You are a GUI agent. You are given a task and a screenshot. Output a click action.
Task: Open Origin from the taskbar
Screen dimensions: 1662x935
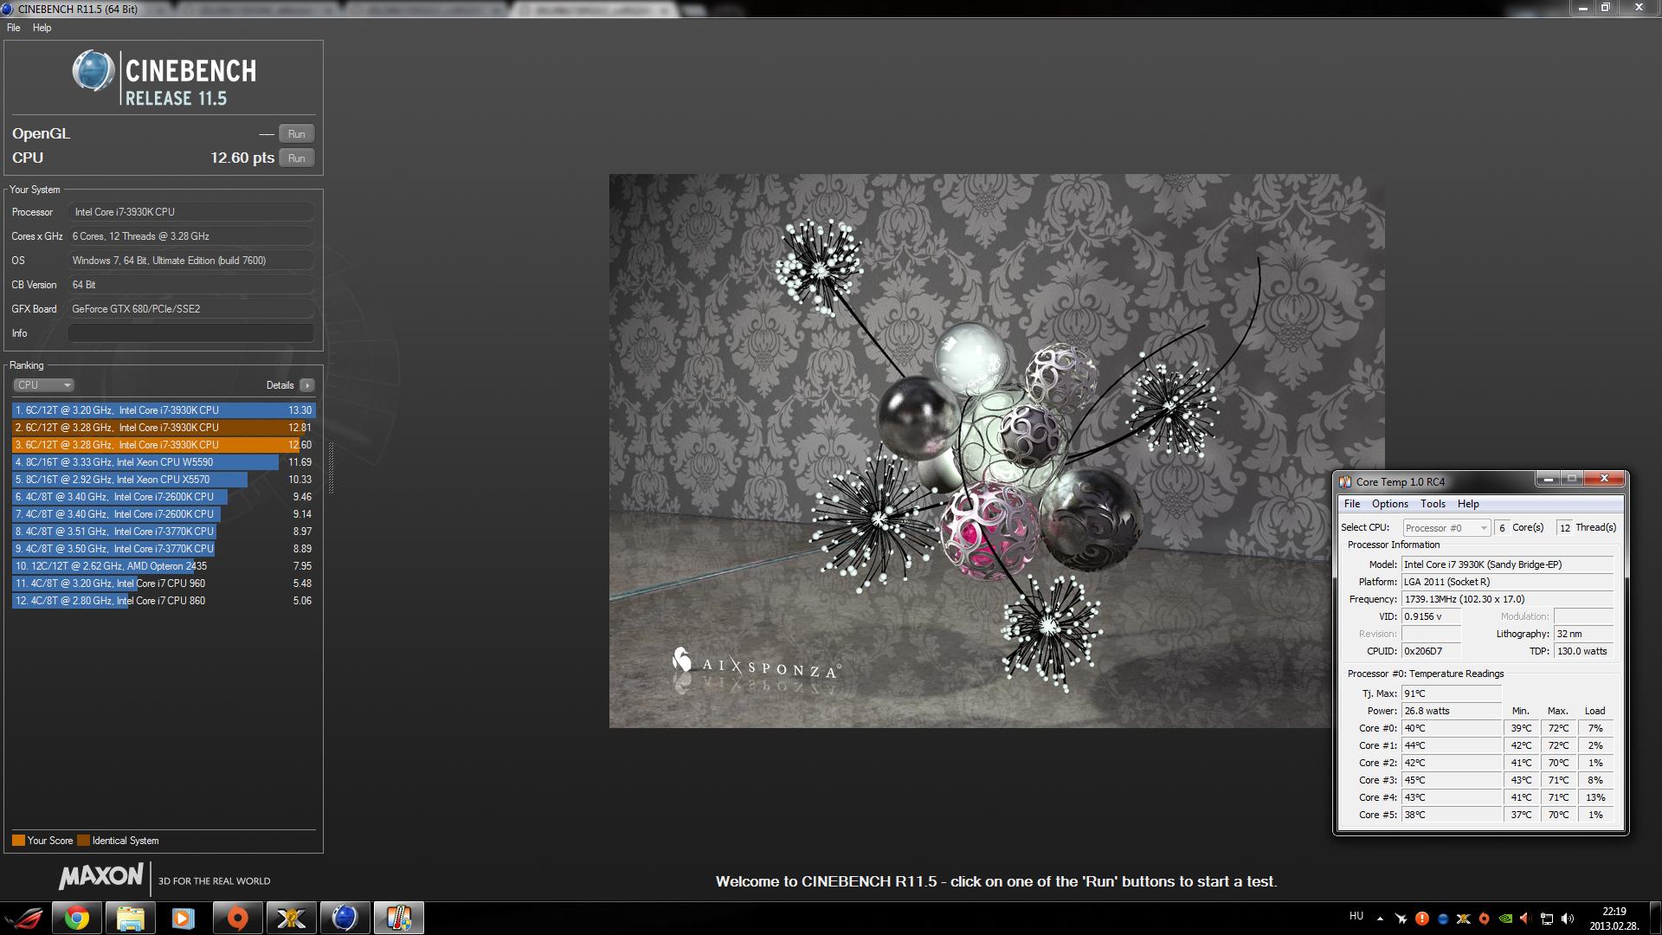coord(237,918)
